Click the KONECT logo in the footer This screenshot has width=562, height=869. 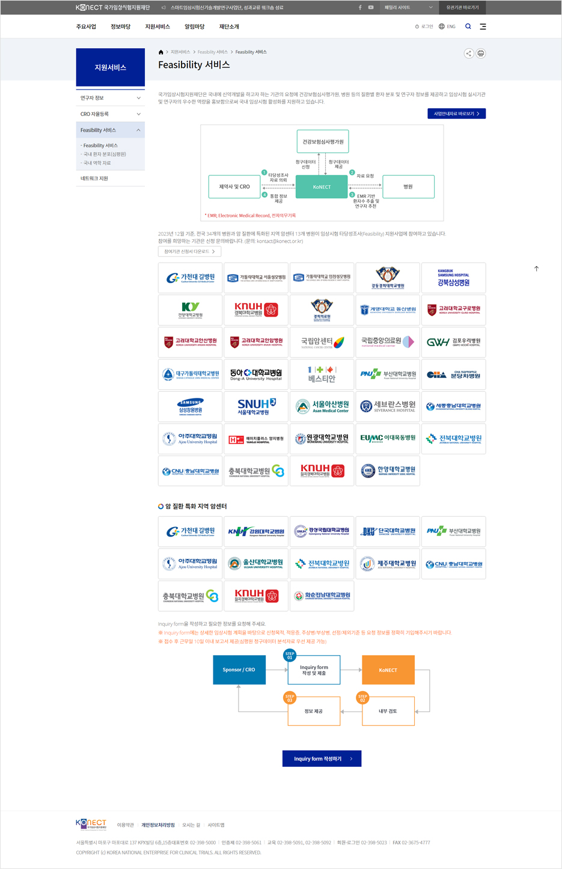[91, 824]
